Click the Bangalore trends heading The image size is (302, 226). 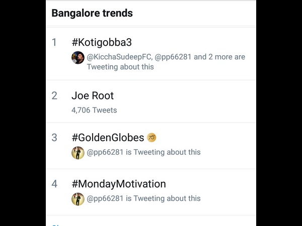coord(92,14)
